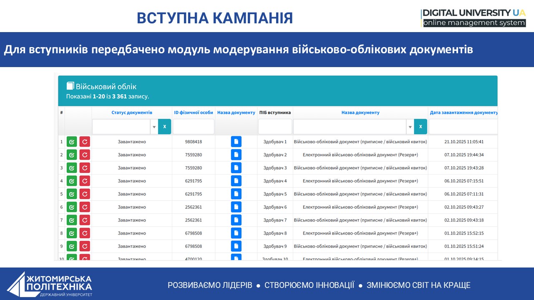534x300 pixels.
Task: Open document file icon for Здобувач 3
Action: [236, 168]
